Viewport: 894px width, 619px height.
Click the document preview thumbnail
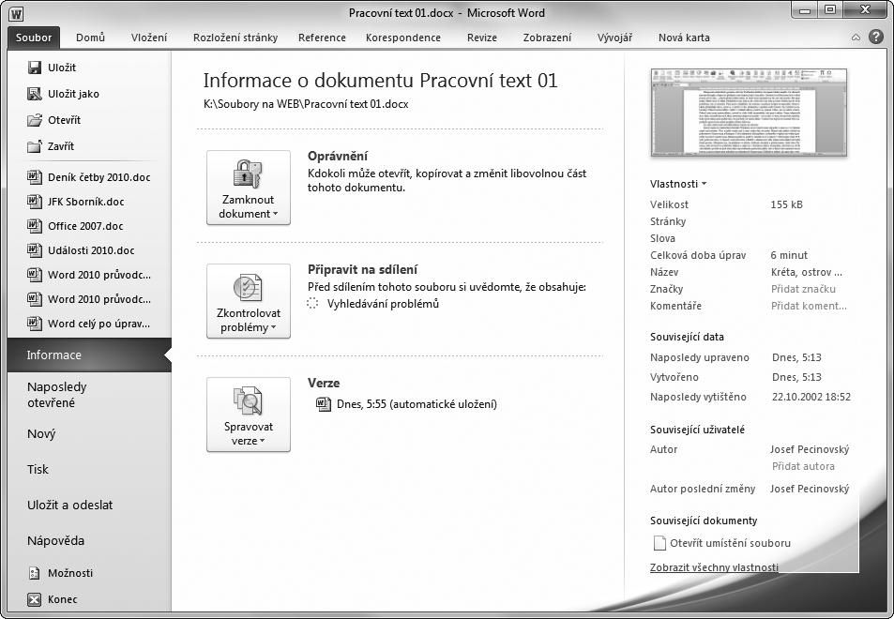point(749,113)
